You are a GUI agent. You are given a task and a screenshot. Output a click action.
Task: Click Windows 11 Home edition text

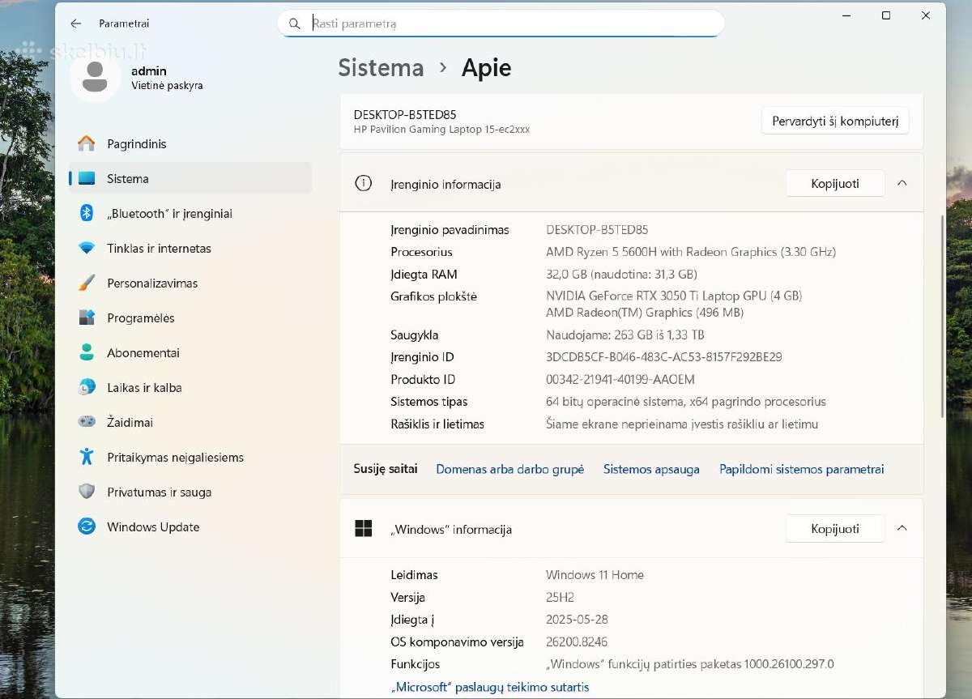(595, 575)
